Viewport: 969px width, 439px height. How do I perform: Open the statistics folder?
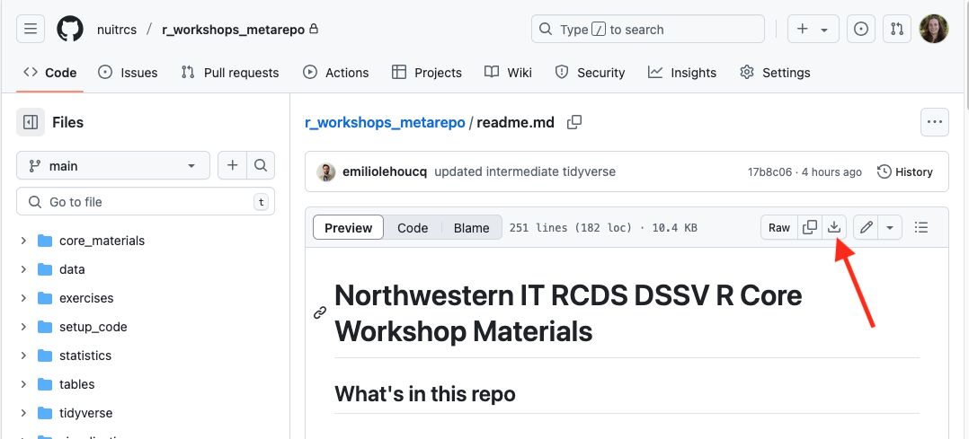tap(85, 356)
